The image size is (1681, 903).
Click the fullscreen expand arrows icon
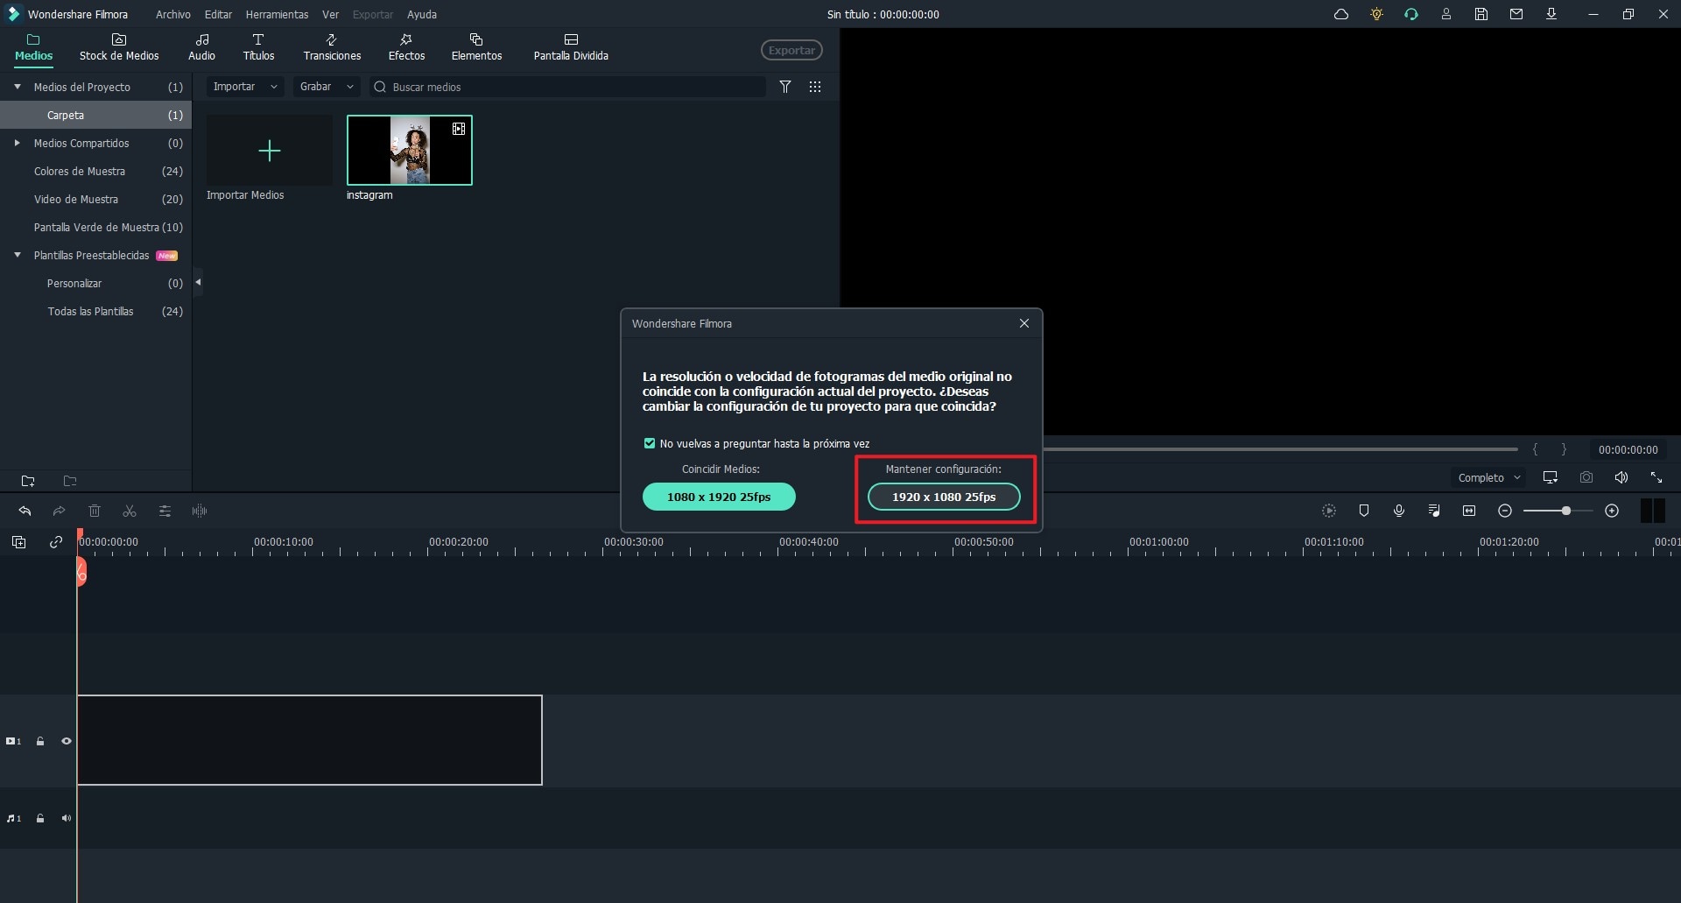pyautogui.click(x=1656, y=477)
